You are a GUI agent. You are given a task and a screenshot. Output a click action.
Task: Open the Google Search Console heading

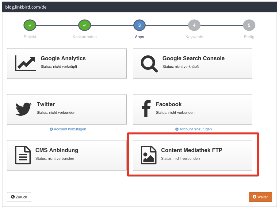[x=193, y=58]
